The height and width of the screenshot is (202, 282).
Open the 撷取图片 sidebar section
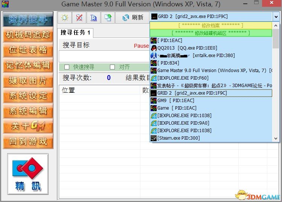(28, 80)
